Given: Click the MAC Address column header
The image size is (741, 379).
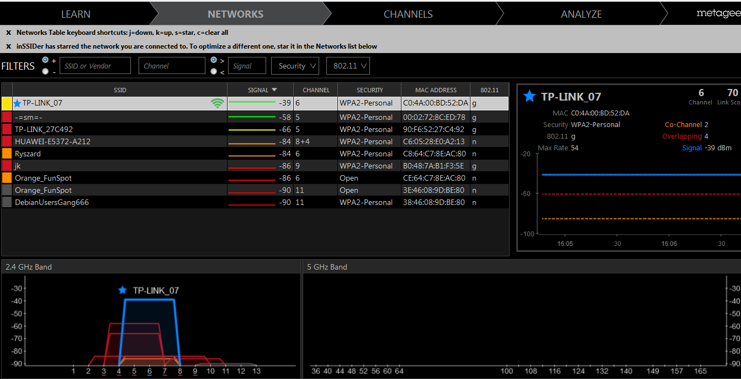Looking at the screenshot, I should (436, 90).
